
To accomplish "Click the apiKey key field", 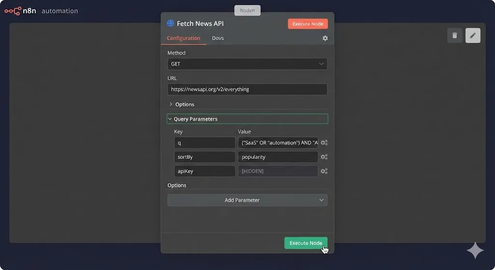I will click(204, 171).
